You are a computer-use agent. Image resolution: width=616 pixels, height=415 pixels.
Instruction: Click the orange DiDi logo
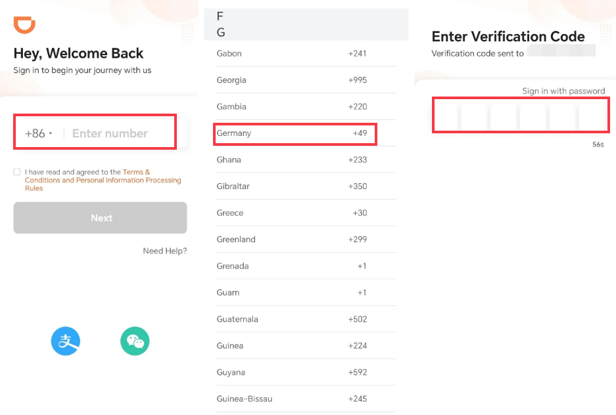click(x=24, y=25)
